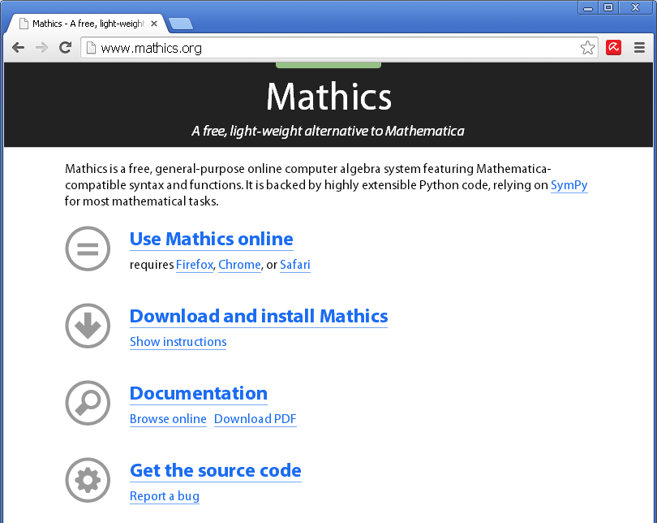Image resolution: width=657 pixels, height=523 pixels.
Task: Open Get the source code link
Action: [x=216, y=471]
